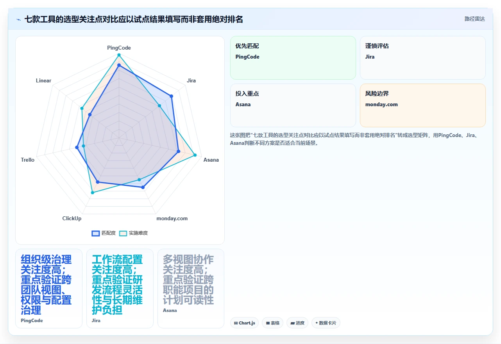Click the PingCode axis label on radar chart

(119, 48)
